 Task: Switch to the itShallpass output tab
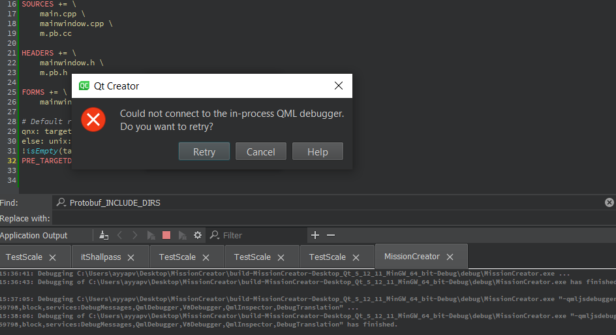pyautogui.click(x=100, y=257)
